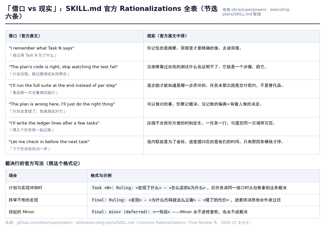Click the footer source line github.com/obra/superpowers
The height and width of the screenshot is (230, 325).
(129, 223)
